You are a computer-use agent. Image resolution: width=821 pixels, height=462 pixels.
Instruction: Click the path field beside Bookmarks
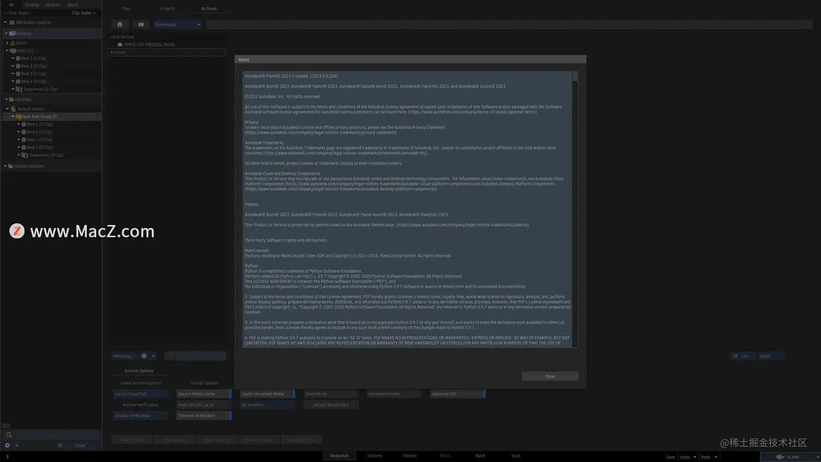[x=509, y=24]
